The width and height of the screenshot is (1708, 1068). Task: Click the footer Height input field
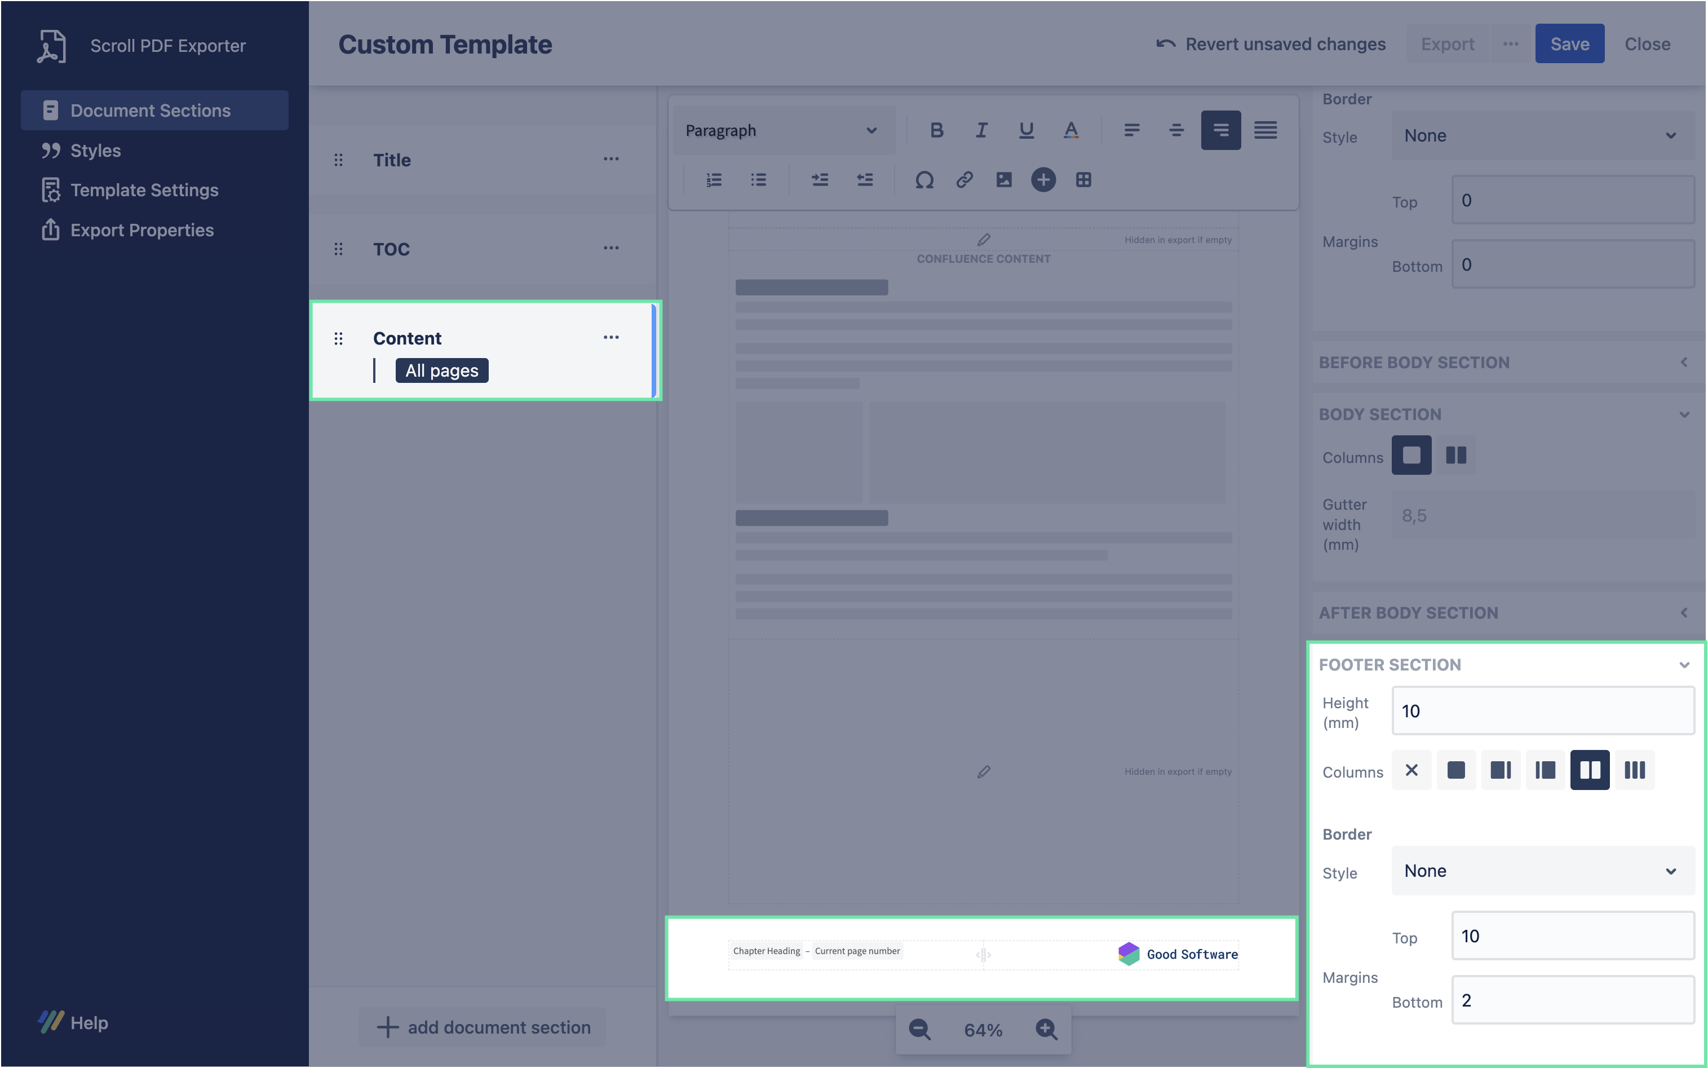[1542, 711]
